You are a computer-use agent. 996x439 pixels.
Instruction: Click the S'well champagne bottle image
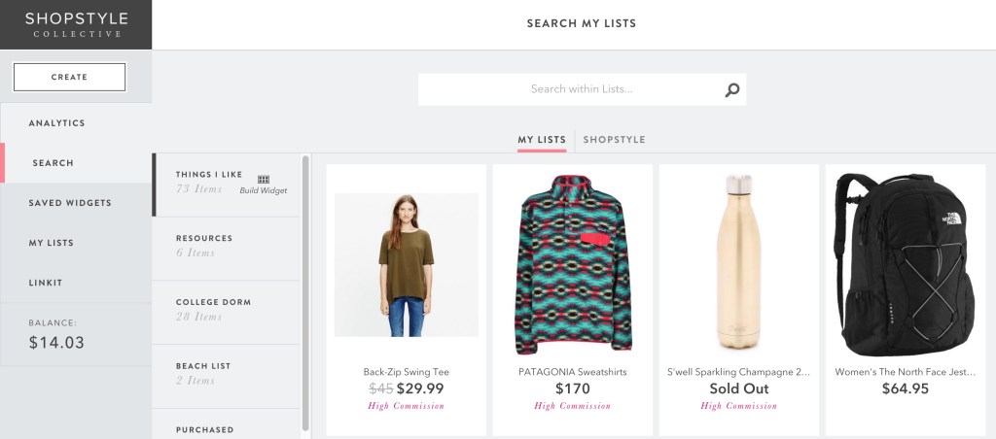tap(739, 261)
